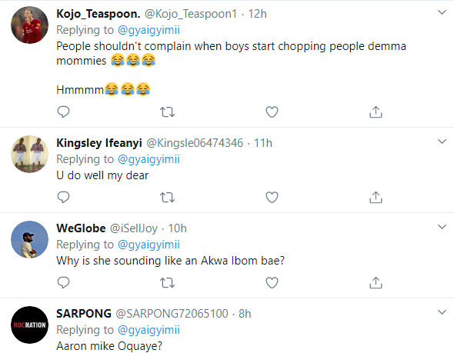This screenshot has height=353, width=454.
Task: Like Kojo_Teaspoon's tweet
Action: 272,112
